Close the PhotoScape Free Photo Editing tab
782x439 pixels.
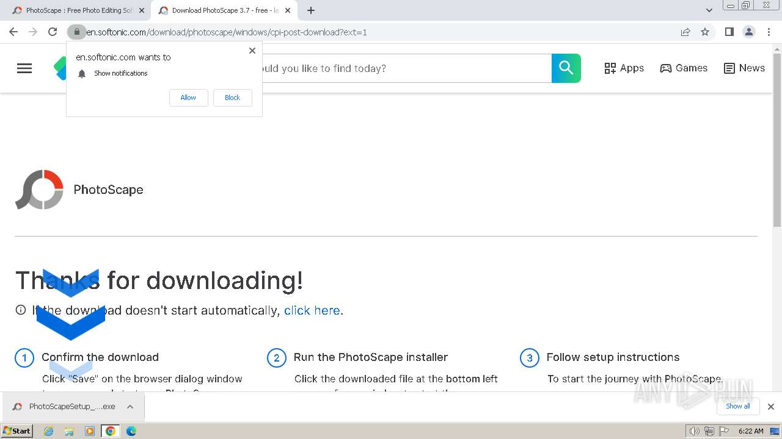coord(142,10)
